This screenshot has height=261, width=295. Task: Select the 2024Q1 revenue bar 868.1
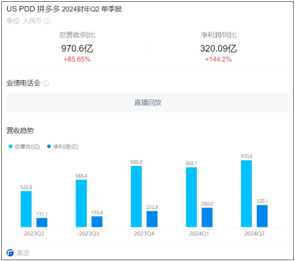[x=192, y=197]
